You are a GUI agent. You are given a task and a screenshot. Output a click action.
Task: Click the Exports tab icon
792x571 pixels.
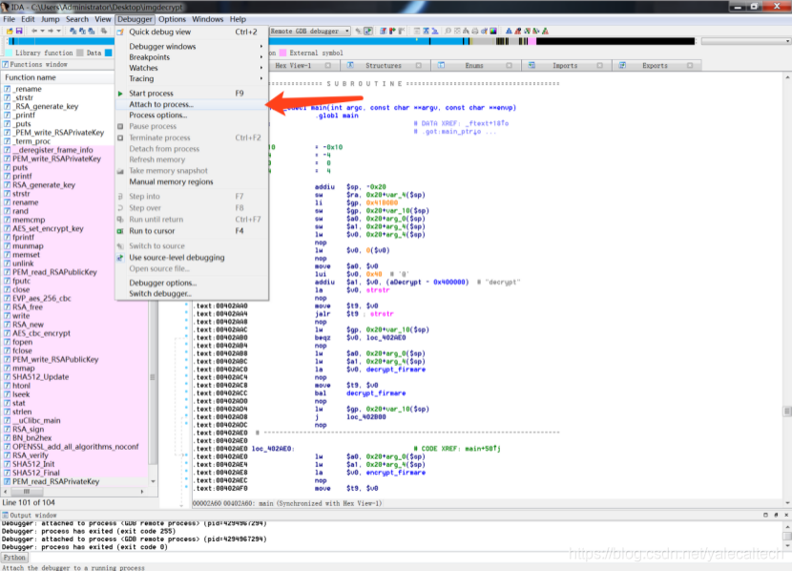tap(622, 66)
